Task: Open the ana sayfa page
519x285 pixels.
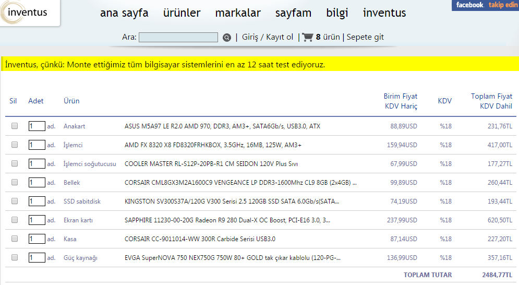Action: (x=124, y=13)
